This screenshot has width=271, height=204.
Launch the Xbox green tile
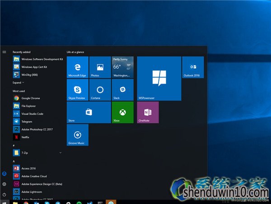click(x=123, y=112)
